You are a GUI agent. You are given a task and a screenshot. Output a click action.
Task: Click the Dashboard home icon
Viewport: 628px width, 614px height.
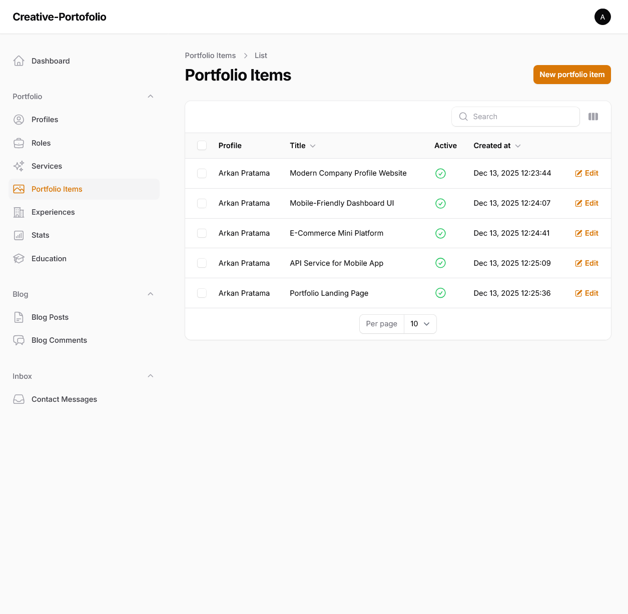(19, 61)
